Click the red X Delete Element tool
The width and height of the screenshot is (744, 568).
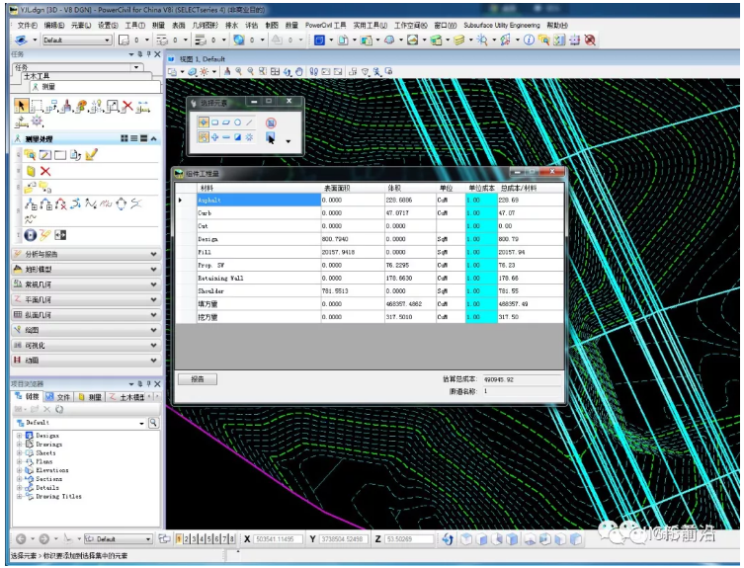coord(127,106)
